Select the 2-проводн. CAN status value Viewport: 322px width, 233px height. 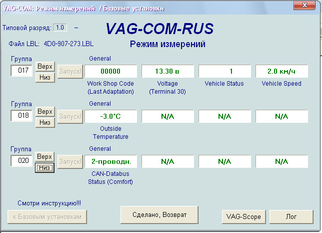point(110,161)
